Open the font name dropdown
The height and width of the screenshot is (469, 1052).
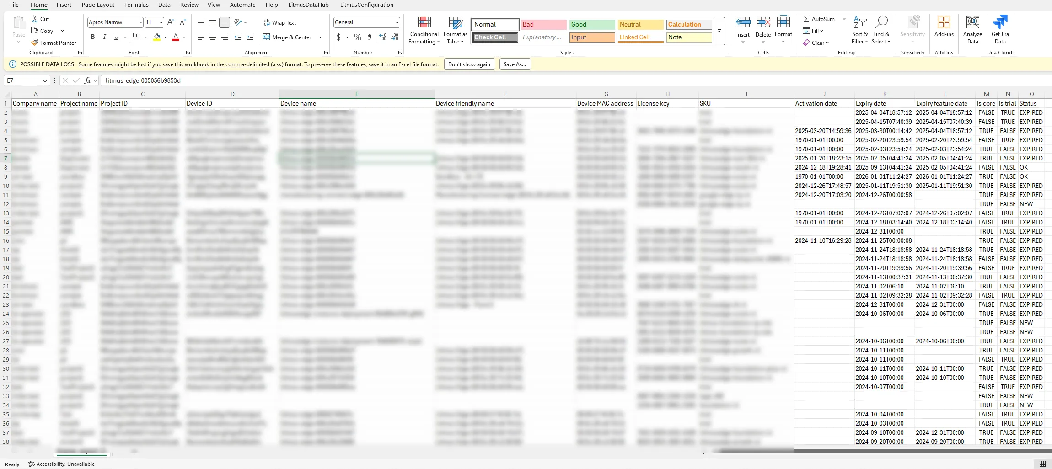point(140,22)
